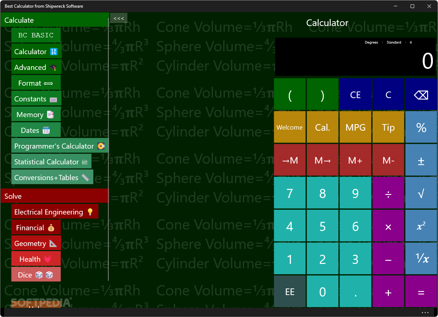Click the equals key

421,291
